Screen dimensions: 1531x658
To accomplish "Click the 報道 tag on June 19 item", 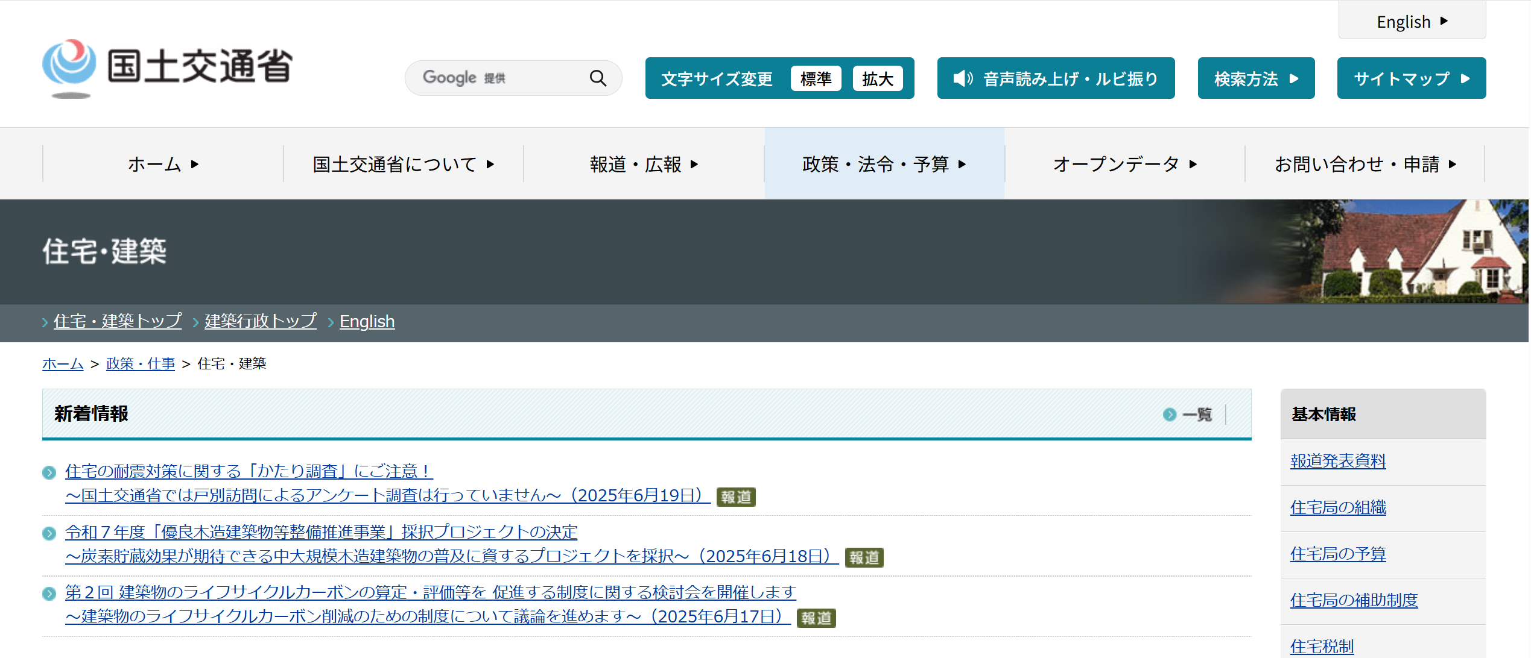I will (735, 497).
